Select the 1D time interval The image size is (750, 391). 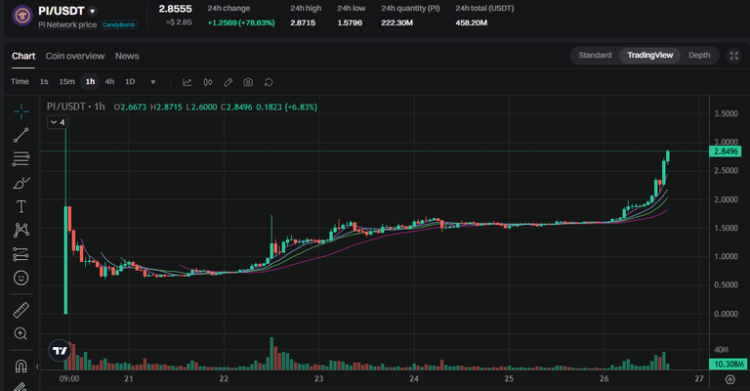pyautogui.click(x=130, y=82)
